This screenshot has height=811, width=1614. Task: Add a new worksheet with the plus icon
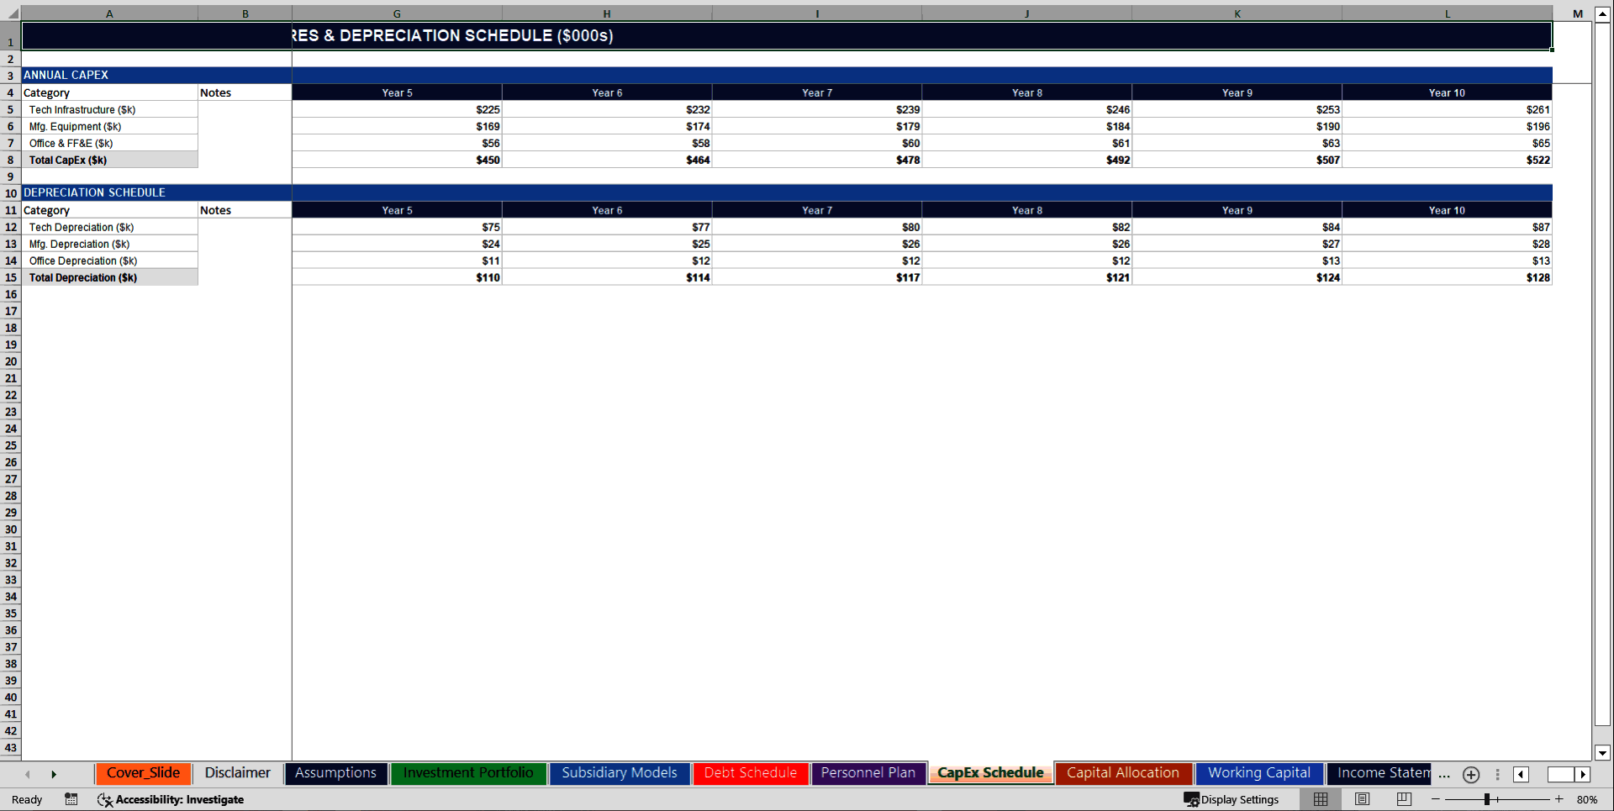coord(1470,774)
